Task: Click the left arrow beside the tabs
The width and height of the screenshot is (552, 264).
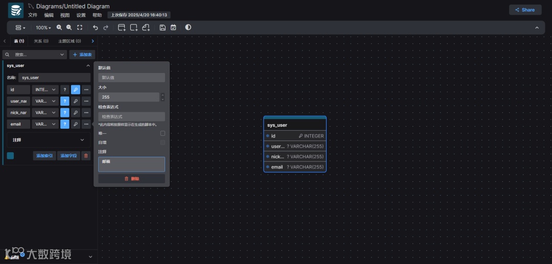Action: (x=5, y=41)
